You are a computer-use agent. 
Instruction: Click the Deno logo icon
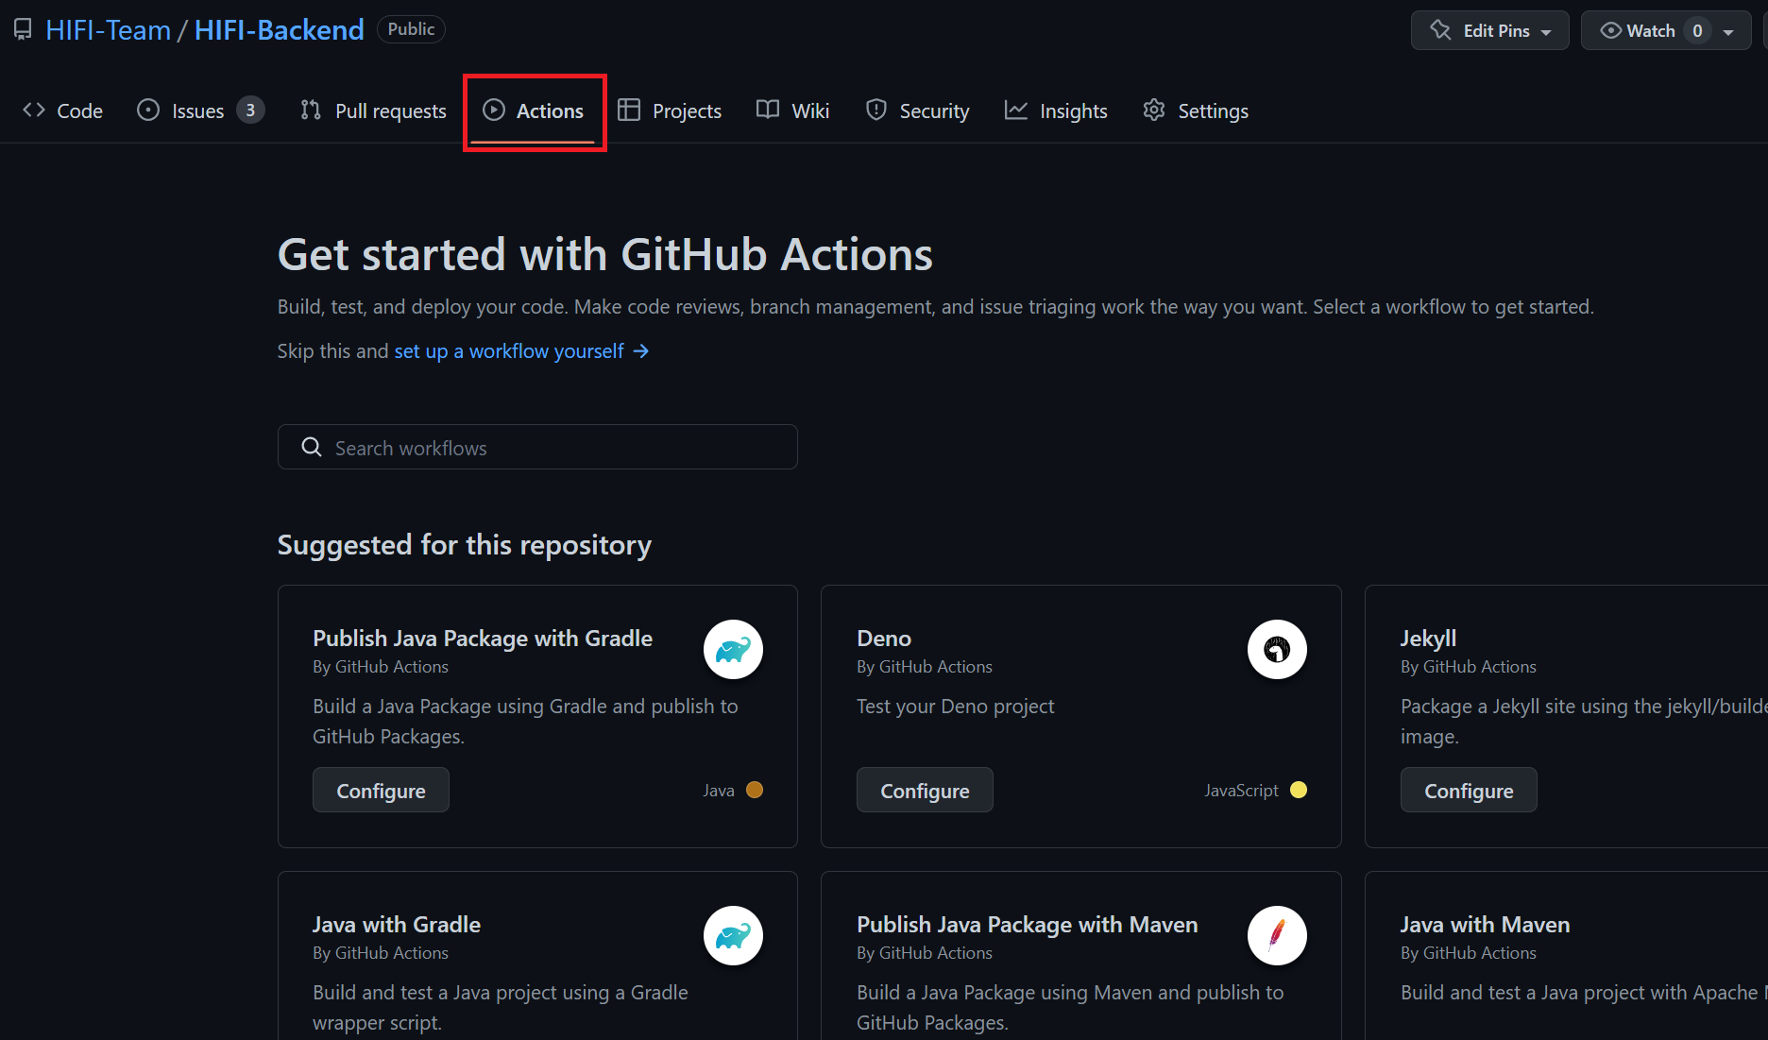1277,650
